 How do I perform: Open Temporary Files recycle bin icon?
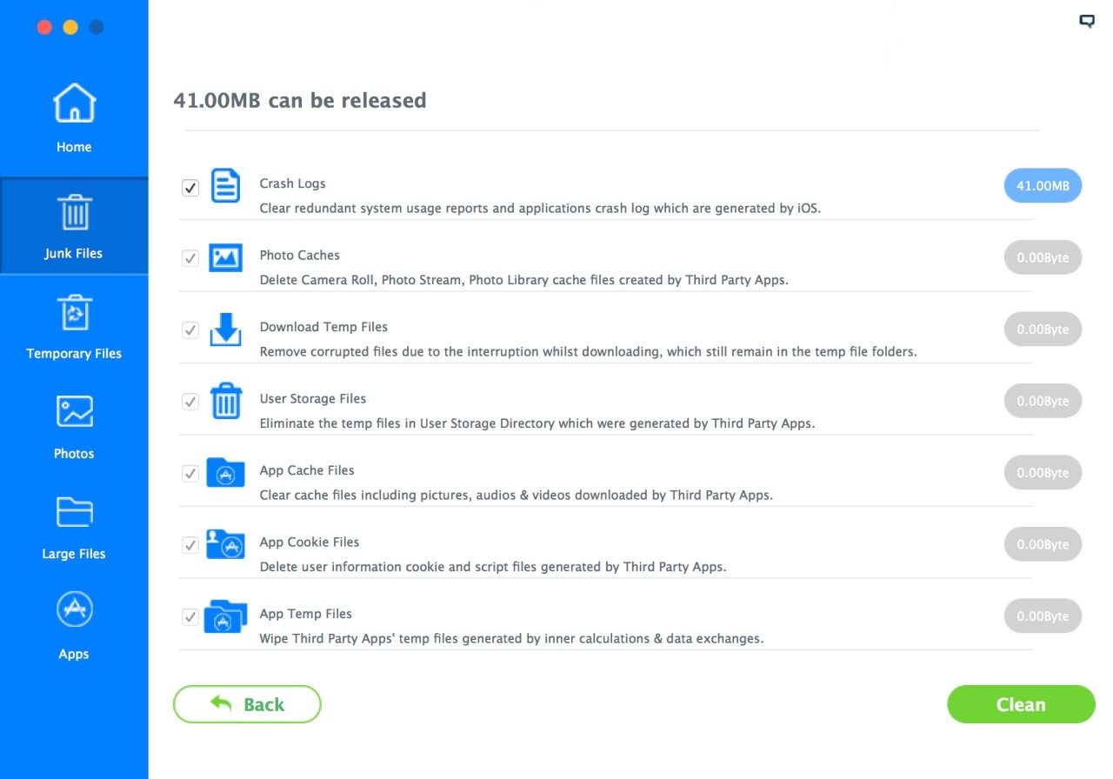74,313
